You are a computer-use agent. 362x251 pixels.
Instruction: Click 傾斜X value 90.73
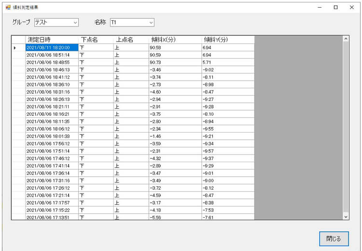[x=175, y=62]
